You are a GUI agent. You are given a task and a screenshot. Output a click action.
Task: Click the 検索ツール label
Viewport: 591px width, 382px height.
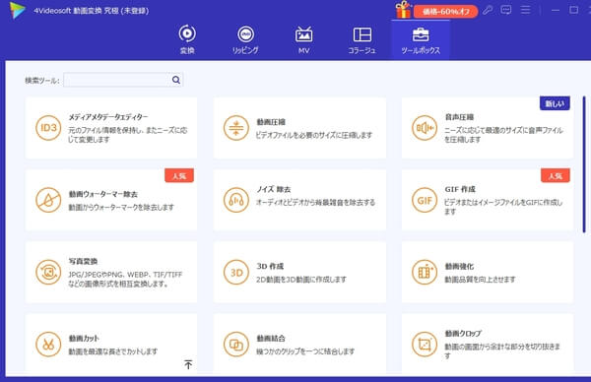coord(42,81)
